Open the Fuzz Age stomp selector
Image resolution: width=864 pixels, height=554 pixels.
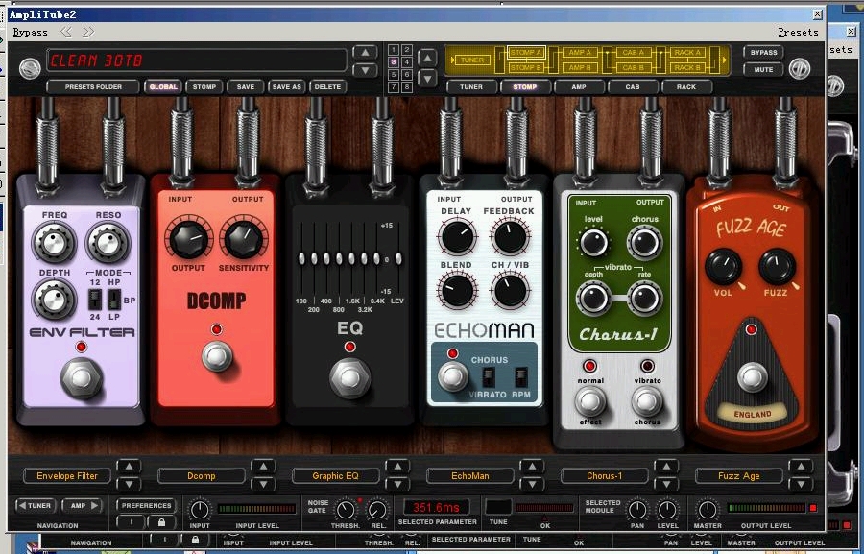[738, 475]
